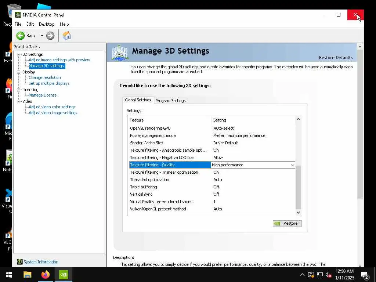
Task: Select the Shader Cache Size row
Action: tap(212, 143)
